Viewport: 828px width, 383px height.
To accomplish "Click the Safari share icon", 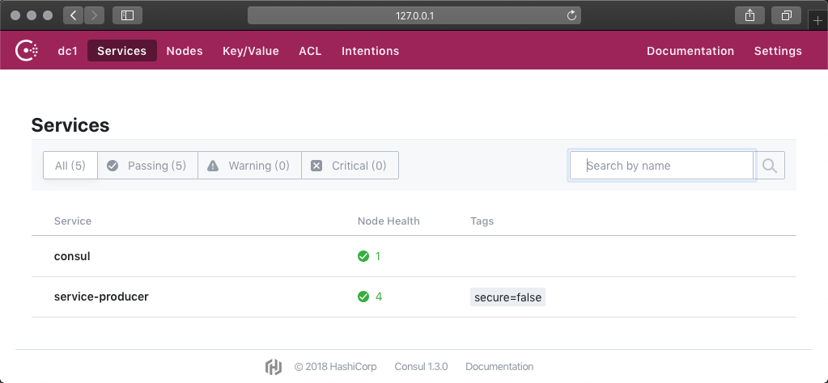I will click(749, 15).
